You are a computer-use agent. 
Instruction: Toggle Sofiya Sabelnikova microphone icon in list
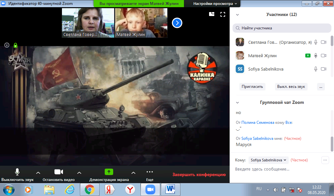tap(316, 69)
